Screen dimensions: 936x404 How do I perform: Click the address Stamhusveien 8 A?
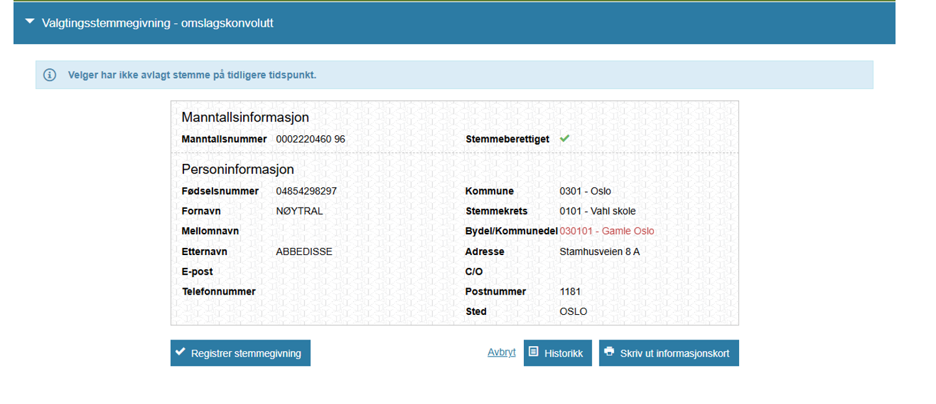point(599,251)
